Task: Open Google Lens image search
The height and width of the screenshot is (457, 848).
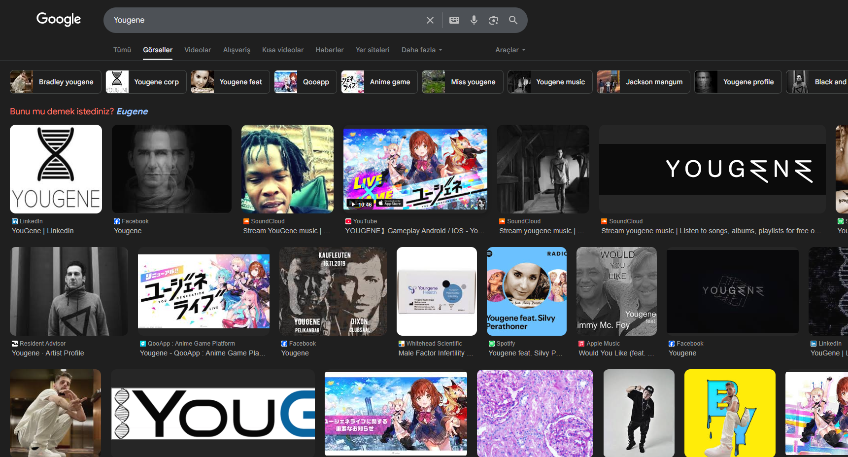Action: coord(494,20)
